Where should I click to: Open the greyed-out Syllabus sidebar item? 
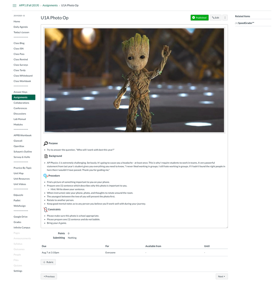[x=18, y=244]
